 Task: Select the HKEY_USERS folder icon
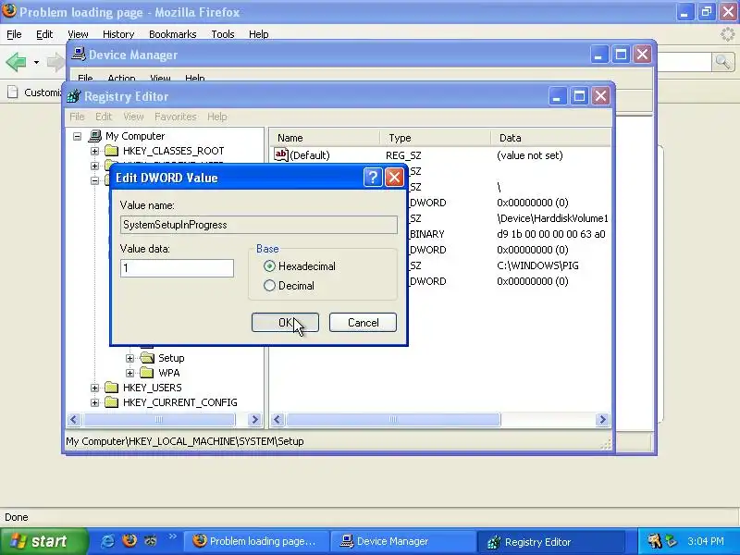(111, 388)
